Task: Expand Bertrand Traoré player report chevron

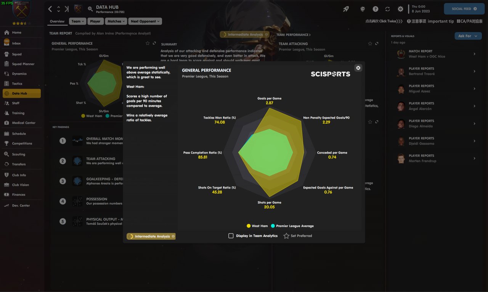Action: click(x=475, y=71)
